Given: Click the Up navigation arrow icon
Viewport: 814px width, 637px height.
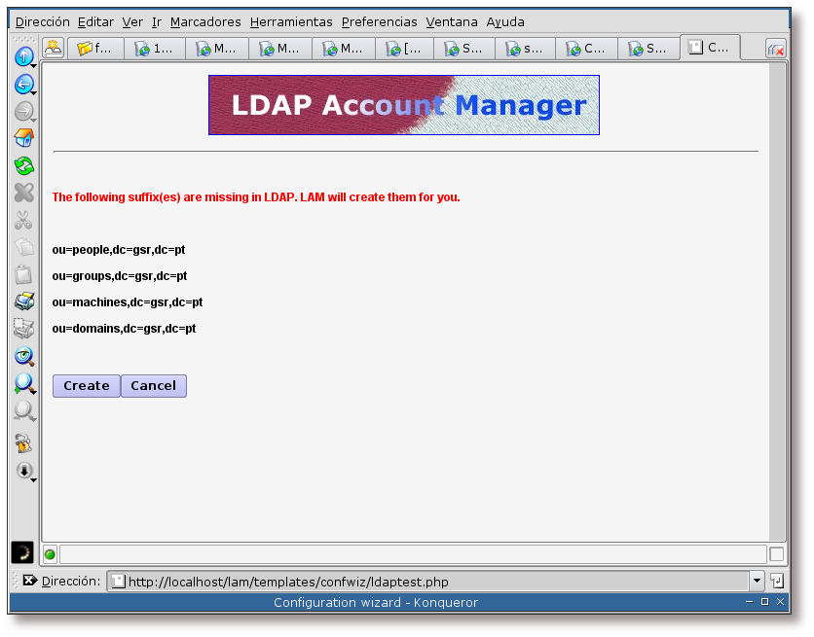Looking at the screenshot, I should click(22, 56).
